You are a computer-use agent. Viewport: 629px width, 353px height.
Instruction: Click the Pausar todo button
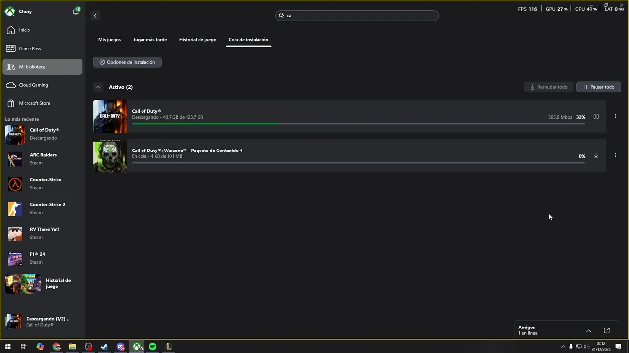tap(599, 87)
